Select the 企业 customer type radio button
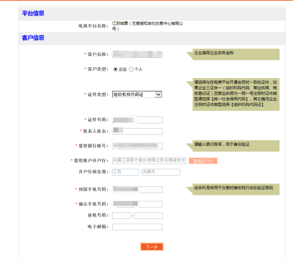Screen dimensions: 293x260 tap(115, 70)
